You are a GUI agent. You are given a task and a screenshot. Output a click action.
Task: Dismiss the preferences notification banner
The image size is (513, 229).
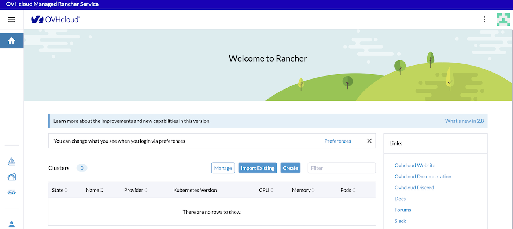(x=369, y=141)
